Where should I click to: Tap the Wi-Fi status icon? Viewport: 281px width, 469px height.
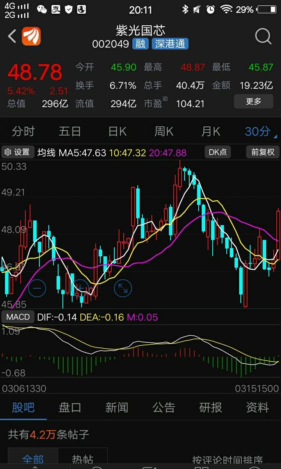point(226,9)
